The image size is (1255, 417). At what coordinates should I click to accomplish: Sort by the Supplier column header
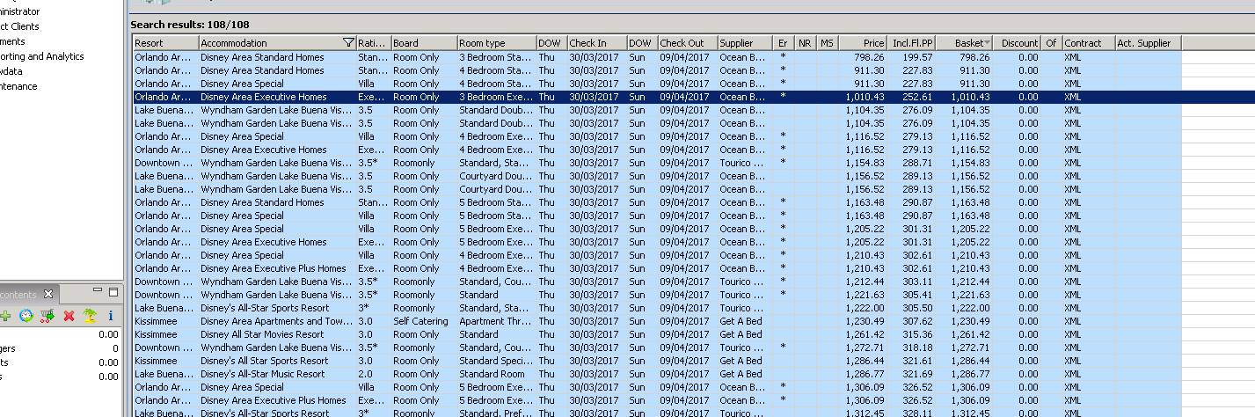point(745,43)
